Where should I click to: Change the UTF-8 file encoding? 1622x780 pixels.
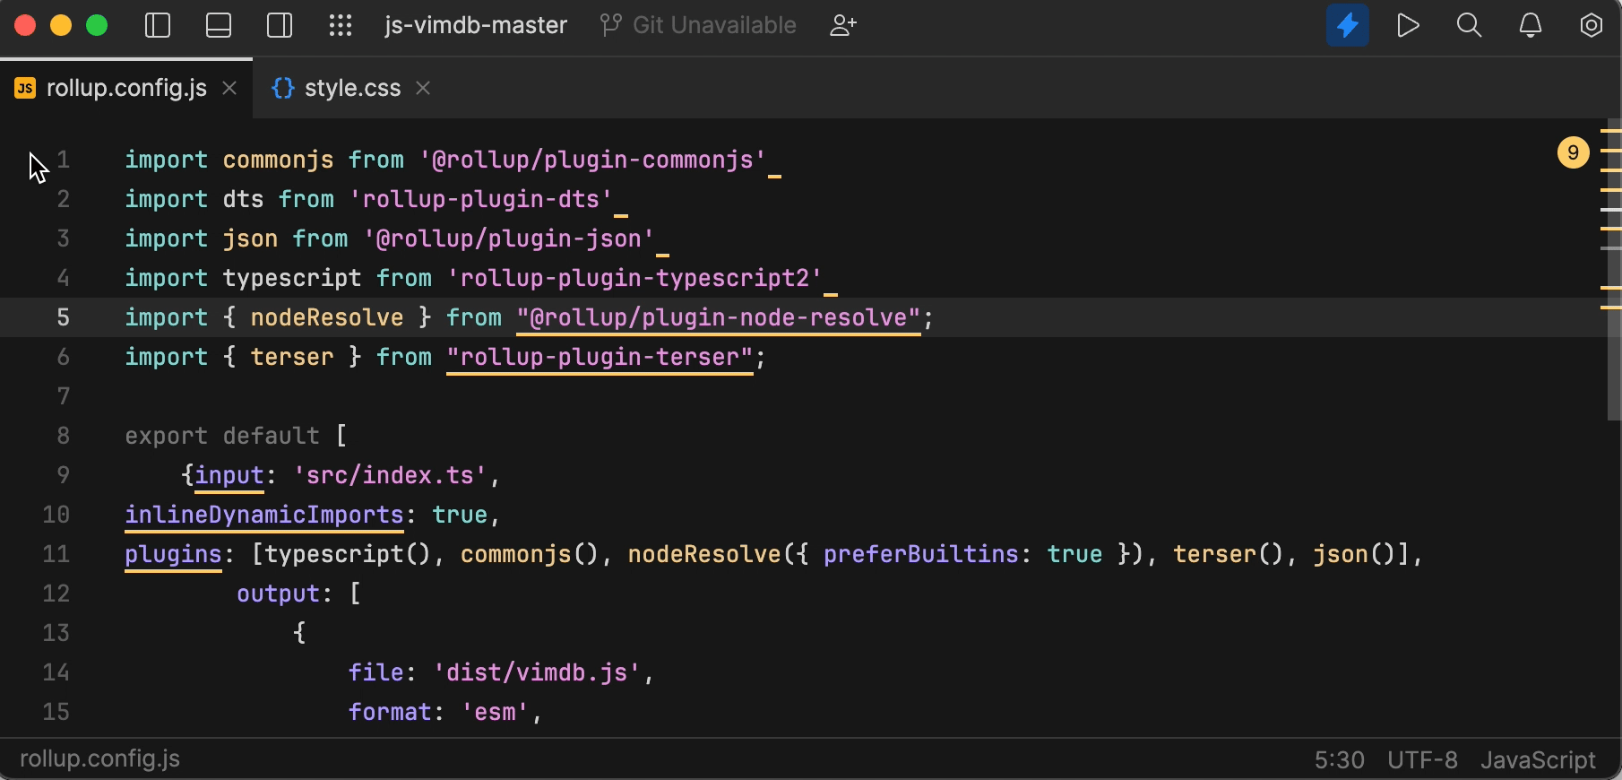coord(1422,760)
